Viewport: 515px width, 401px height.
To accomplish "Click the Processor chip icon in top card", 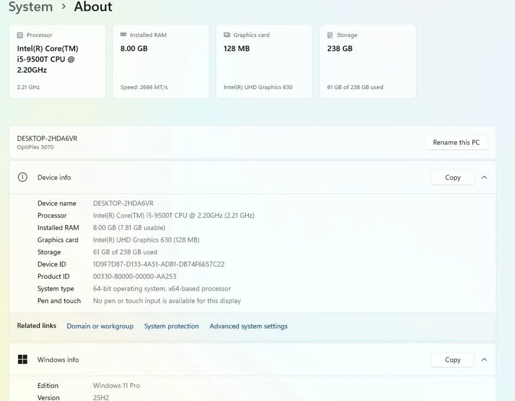I will (20, 35).
